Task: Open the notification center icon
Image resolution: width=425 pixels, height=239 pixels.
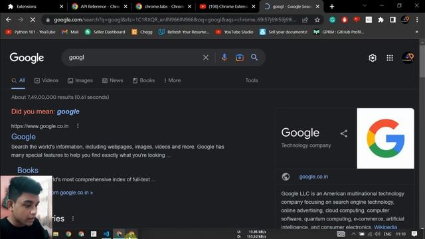Action: pyautogui.click(x=414, y=234)
